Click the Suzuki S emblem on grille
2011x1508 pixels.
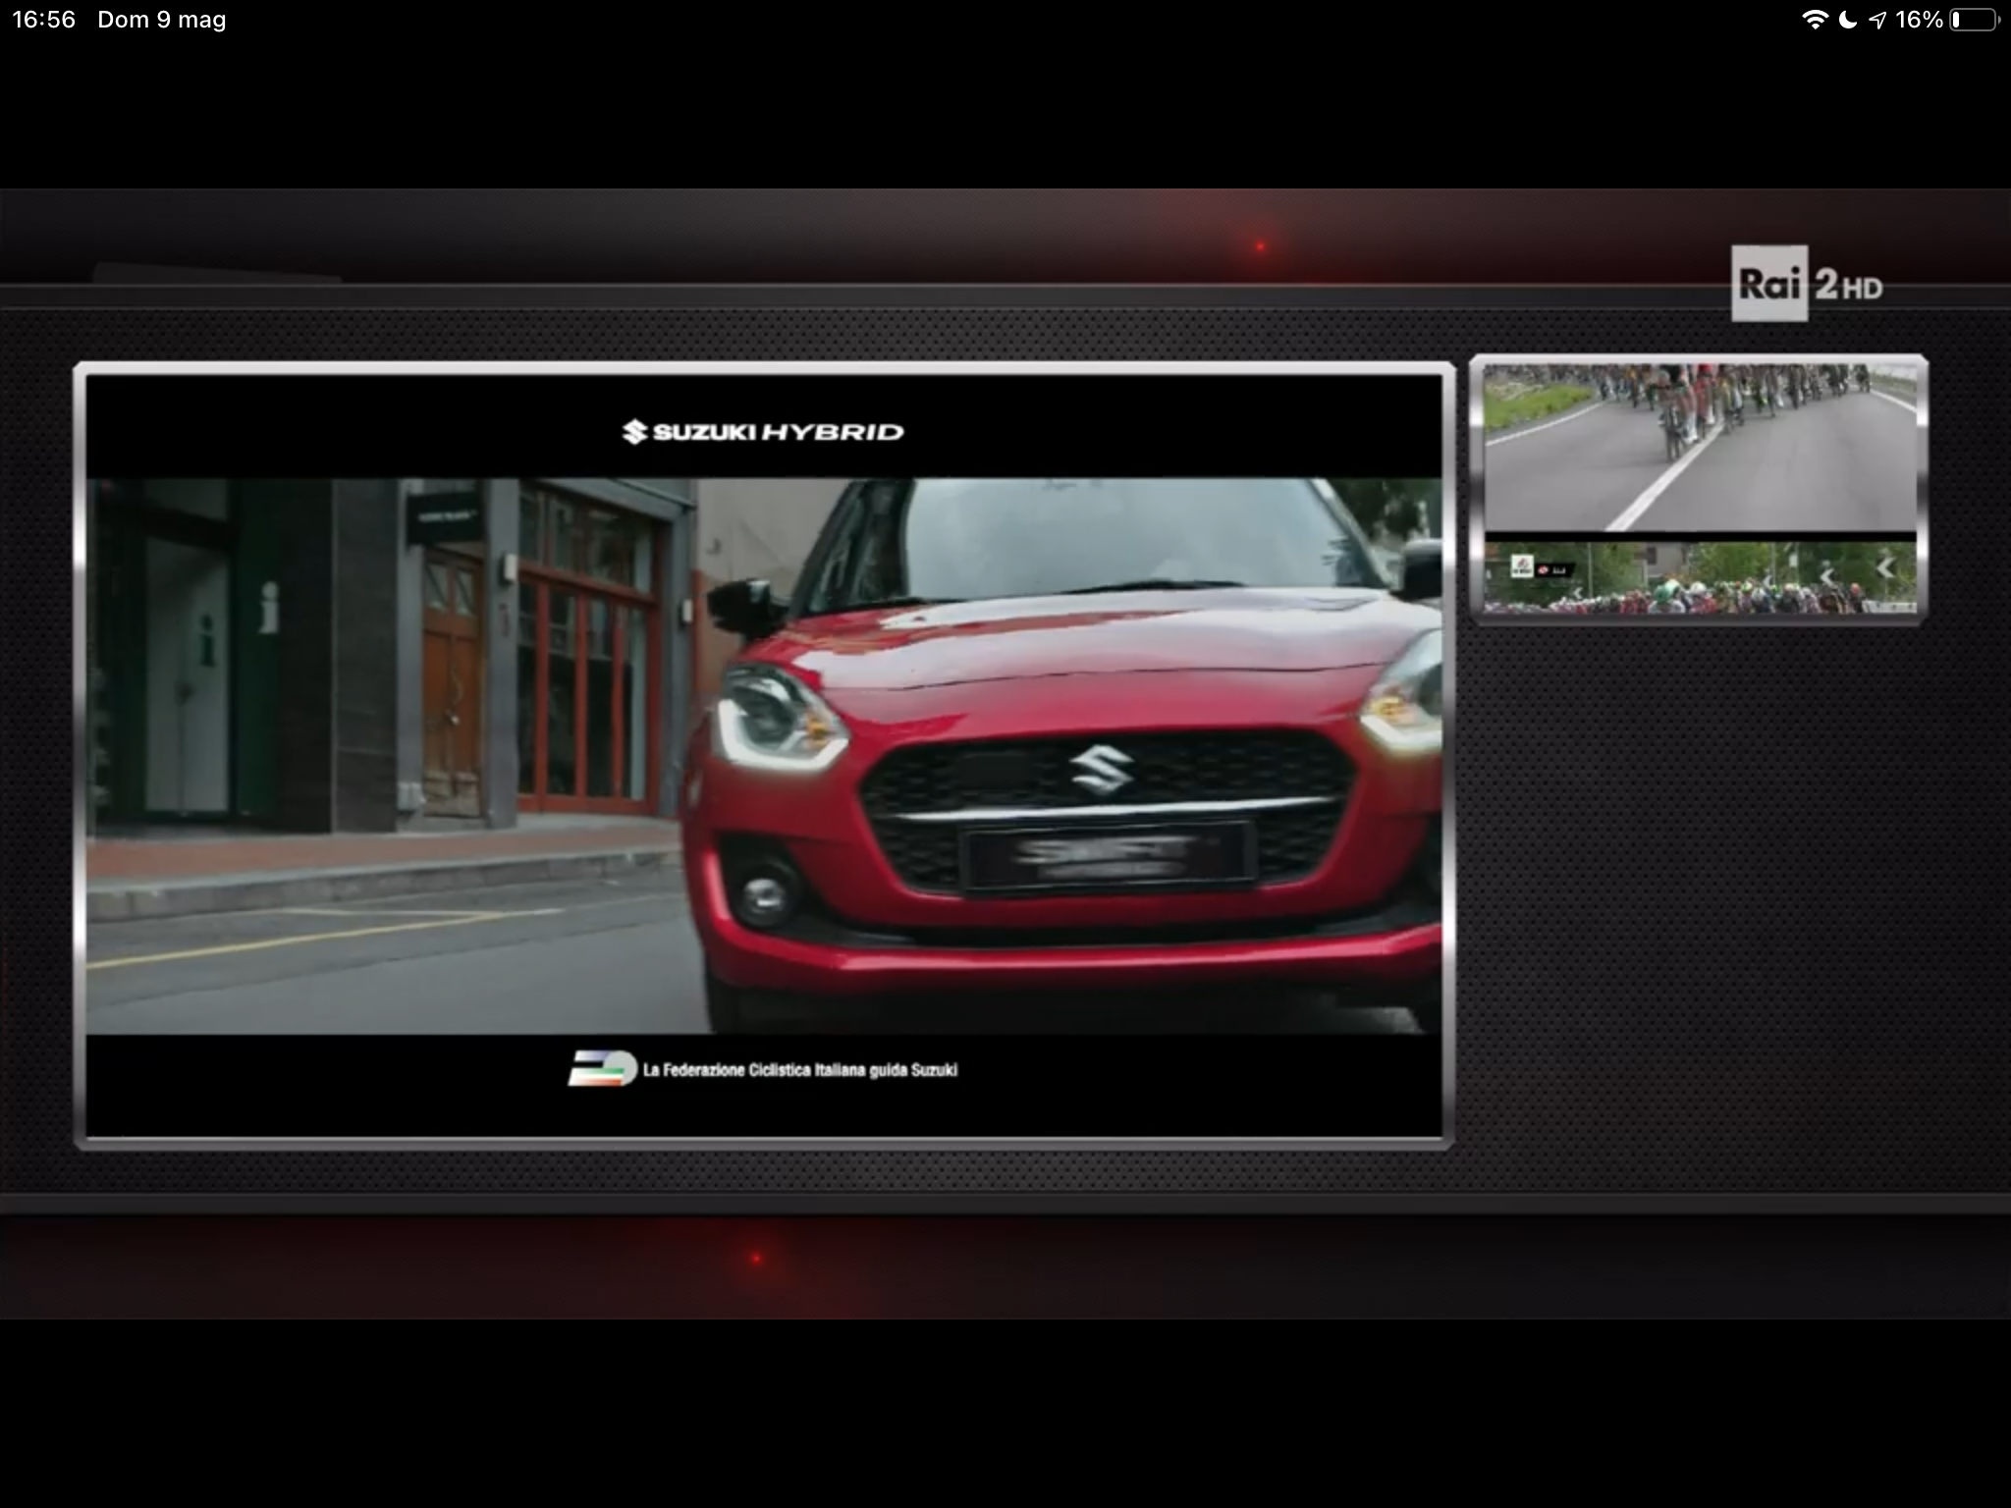pyautogui.click(x=1102, y=769)
